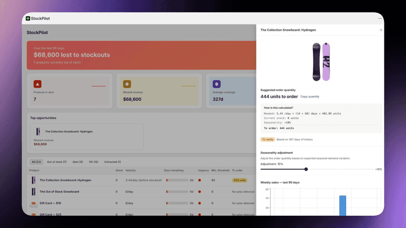Image resolution: width=406 pixels, height=228 pixels.
Task: Click the $68,600 lost to stockouts banner
Action: [141, 55]
